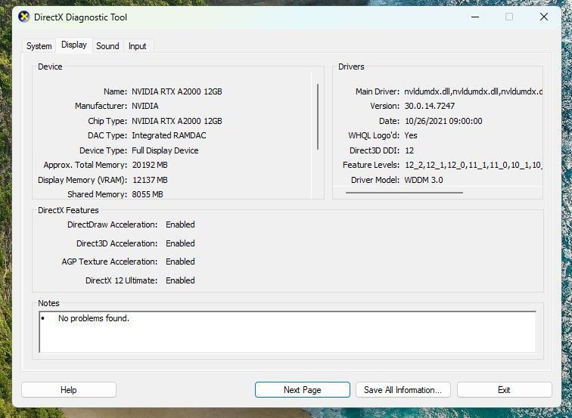This screenshot has width=572, height=418.
Task: Click the Main Driver file list value
Action: (x=473, y=91)
